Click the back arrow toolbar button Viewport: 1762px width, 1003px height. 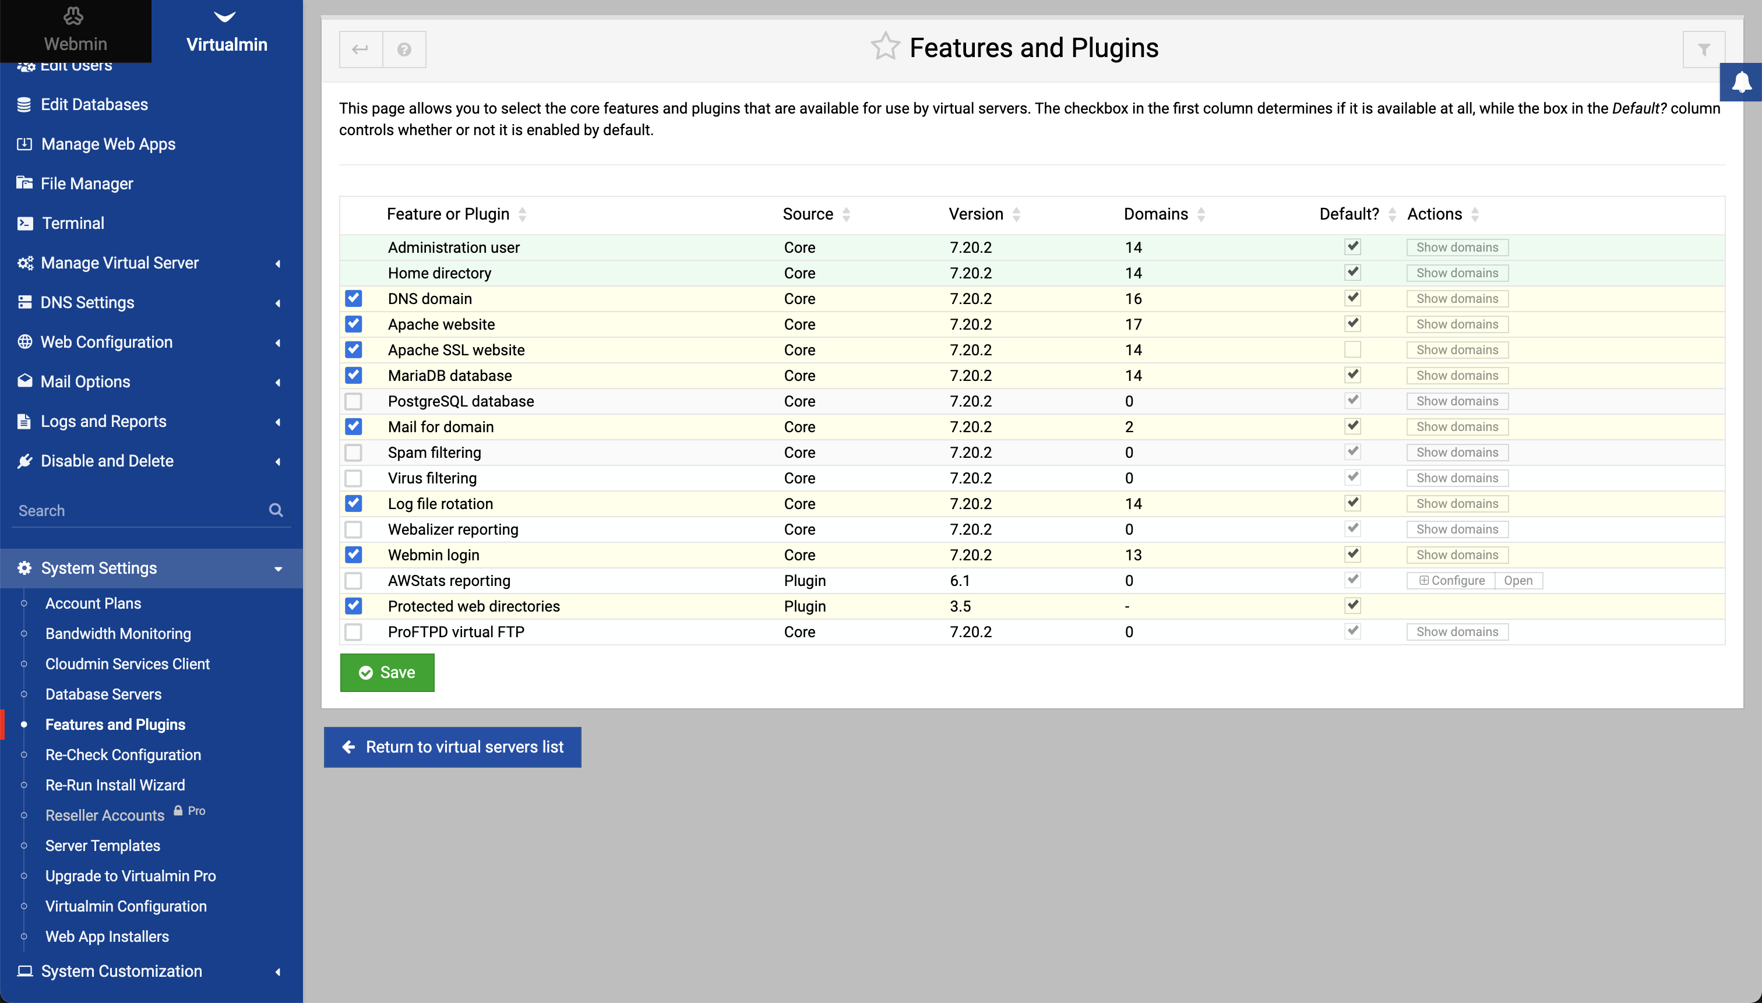click(x=361, y=50)
